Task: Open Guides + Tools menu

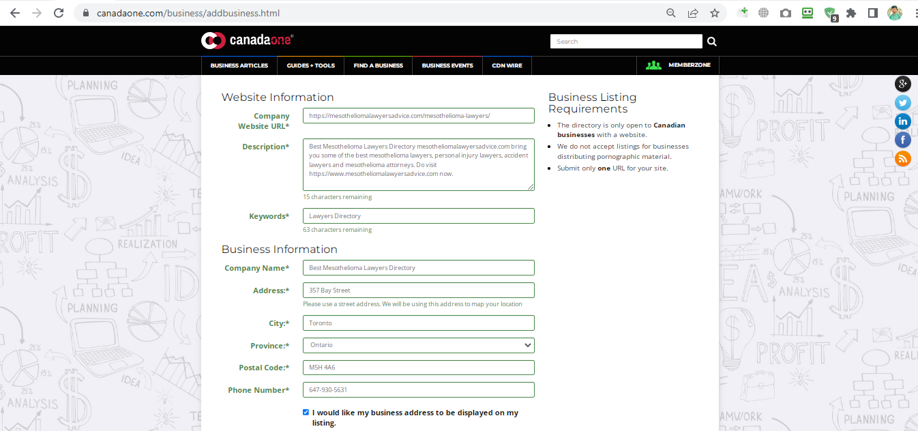Action: pos(310,65)
